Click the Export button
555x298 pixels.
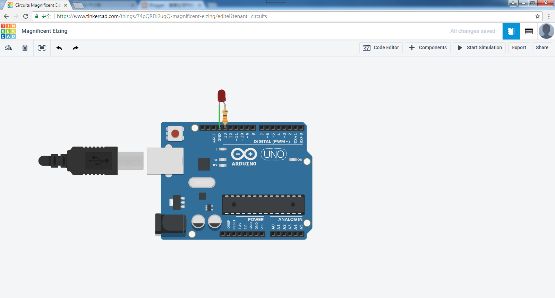(x=519, y=48)
